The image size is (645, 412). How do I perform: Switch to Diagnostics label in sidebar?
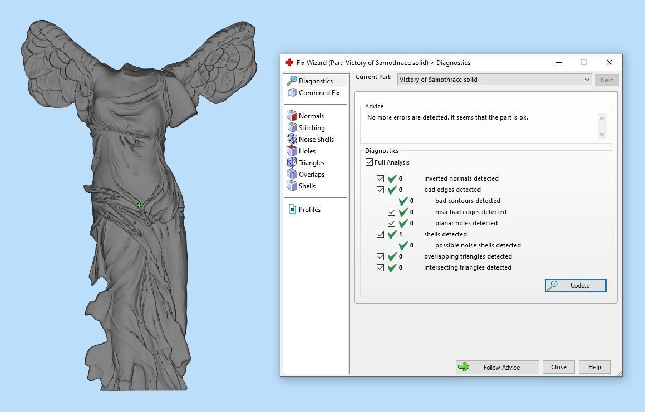[316, 81]
